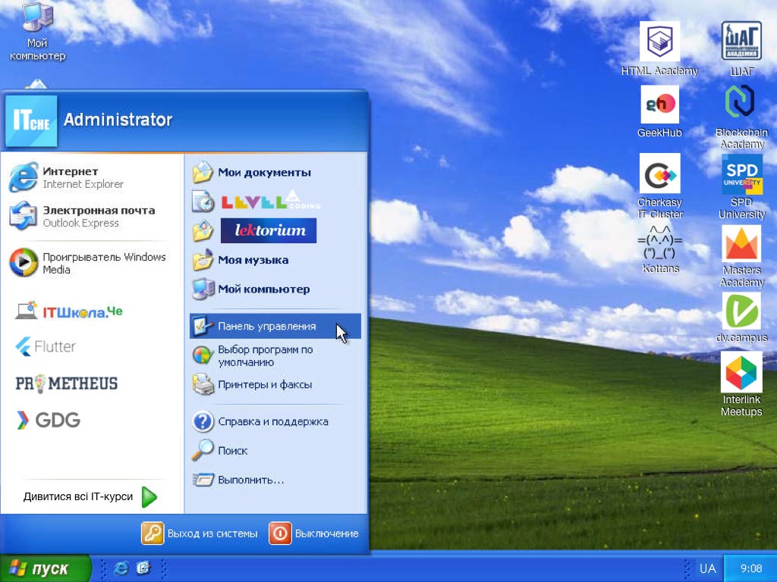Click the Administrator user name

(x=118, y=120)
